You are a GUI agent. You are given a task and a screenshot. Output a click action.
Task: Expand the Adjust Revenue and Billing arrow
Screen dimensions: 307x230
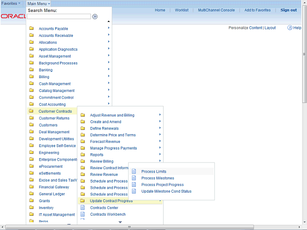pos(160,115)
